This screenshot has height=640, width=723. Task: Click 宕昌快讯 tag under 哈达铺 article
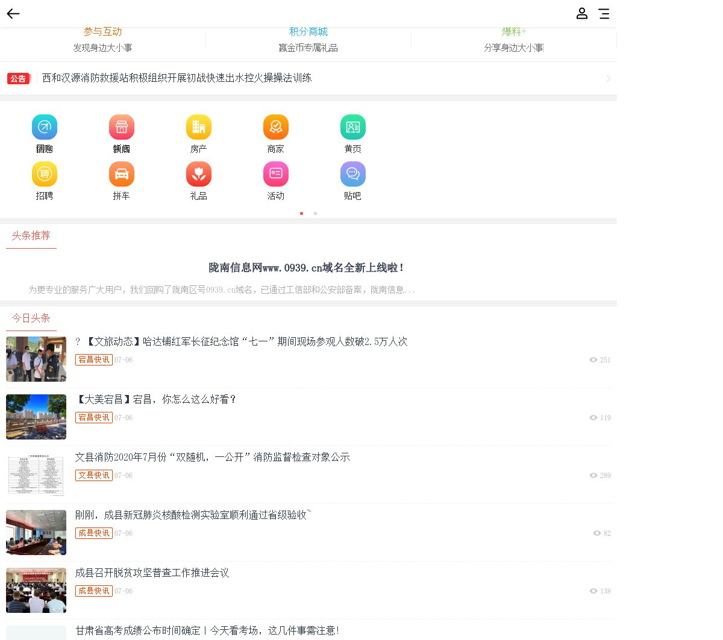94,360
